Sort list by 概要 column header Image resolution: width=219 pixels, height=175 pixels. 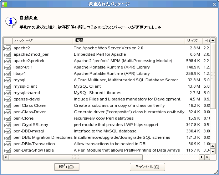coord(128,41)
